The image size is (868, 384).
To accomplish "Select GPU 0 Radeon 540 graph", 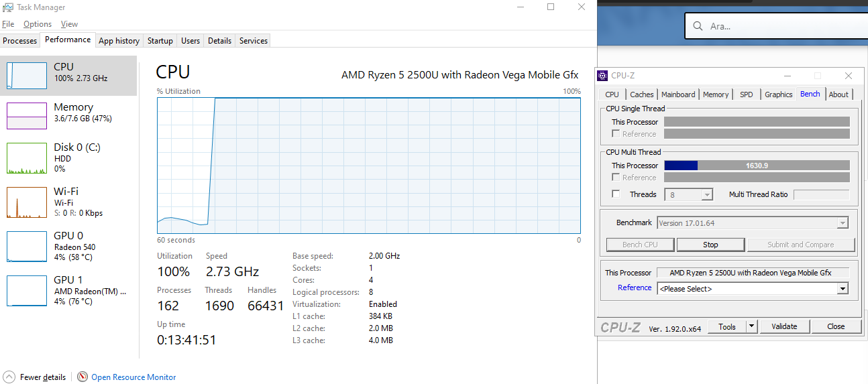I will [x=27, y=247].
